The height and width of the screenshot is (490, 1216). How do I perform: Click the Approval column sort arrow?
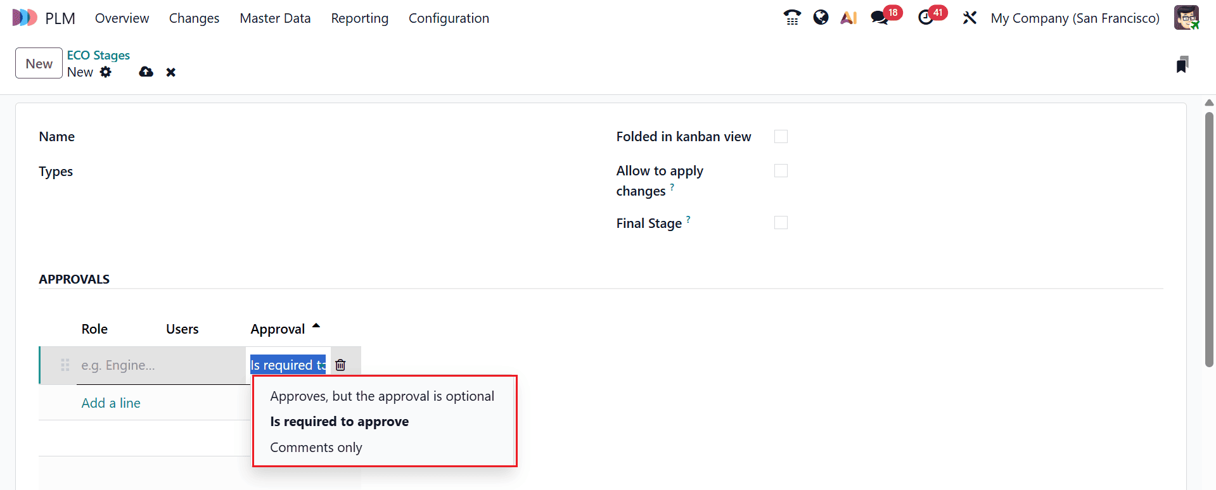pos(316,327)
